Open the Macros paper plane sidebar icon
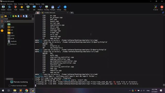 point(2,26)
